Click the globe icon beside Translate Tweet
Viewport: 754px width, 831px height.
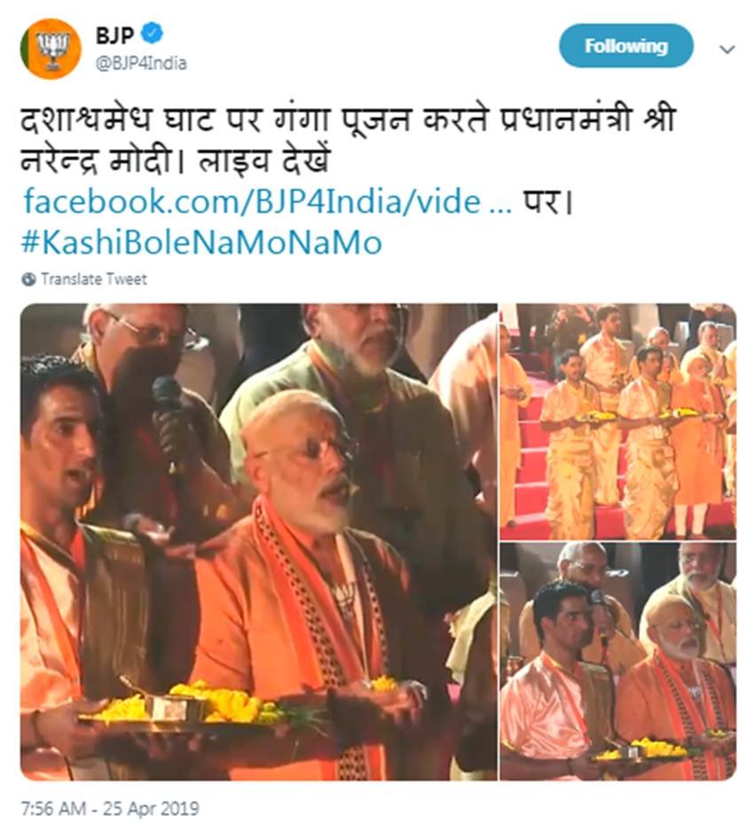[x=28, y=279]
